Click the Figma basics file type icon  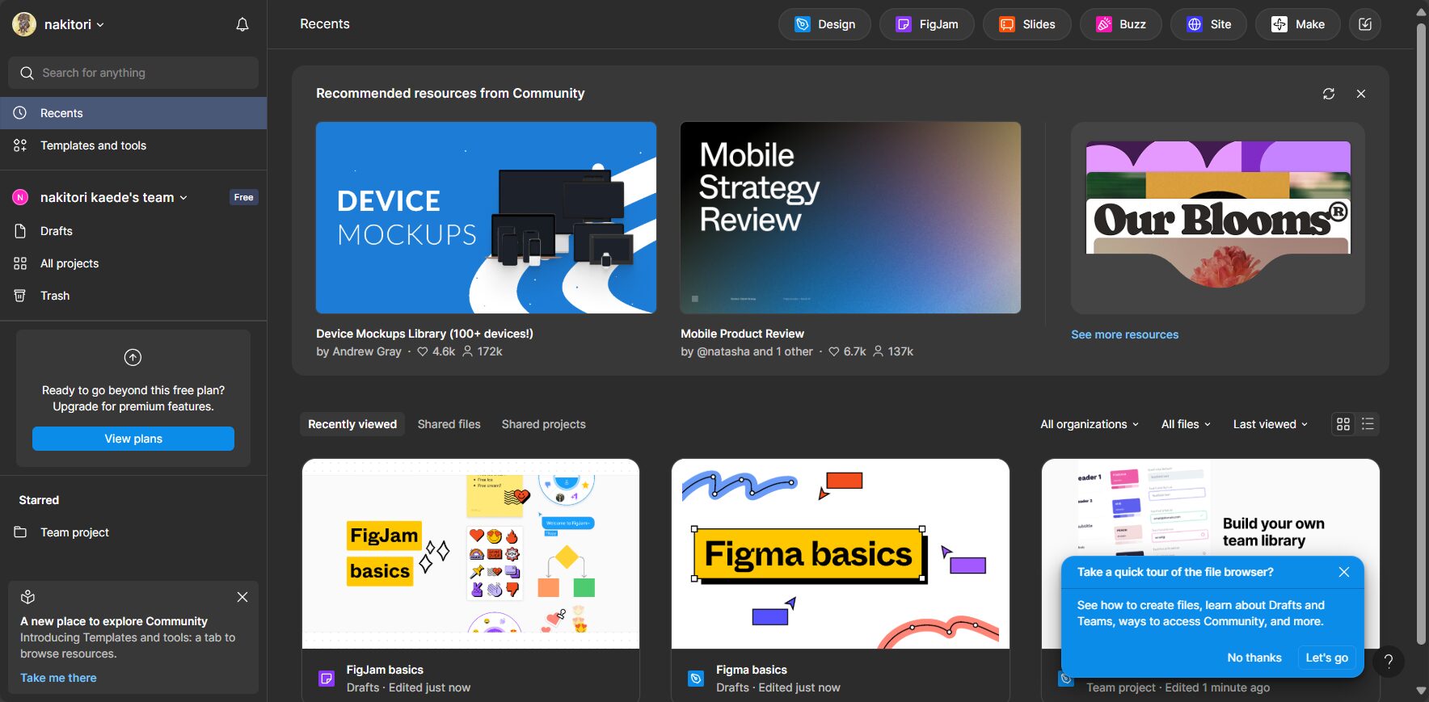point(696,679)
